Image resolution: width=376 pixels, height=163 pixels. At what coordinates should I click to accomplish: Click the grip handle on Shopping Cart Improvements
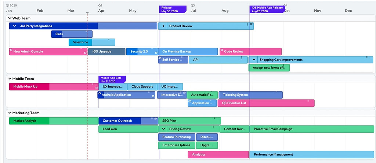click(367, 58)
